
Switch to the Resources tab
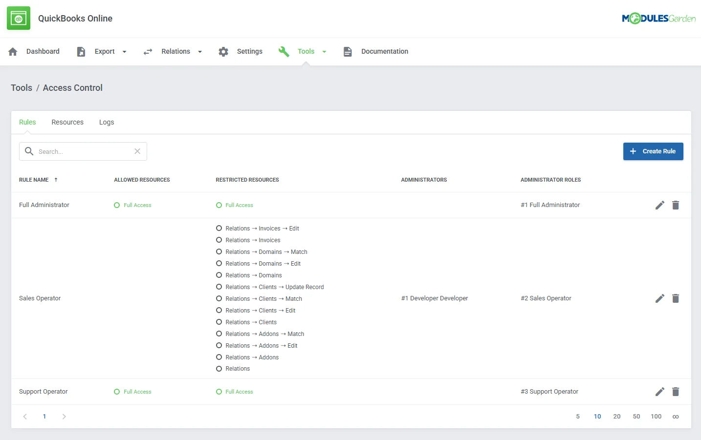click(x=67, y=122)
